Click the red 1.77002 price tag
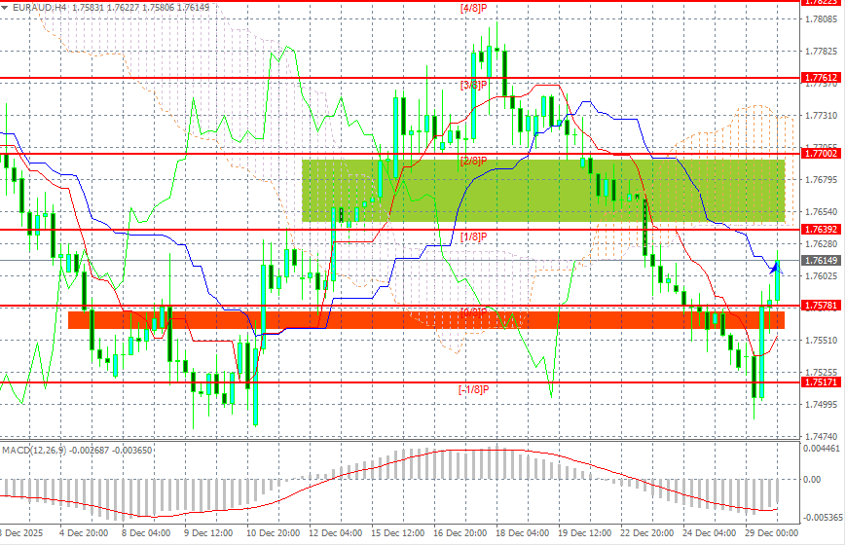Screen dimensions: 846x545 click(x=821, y=154)
